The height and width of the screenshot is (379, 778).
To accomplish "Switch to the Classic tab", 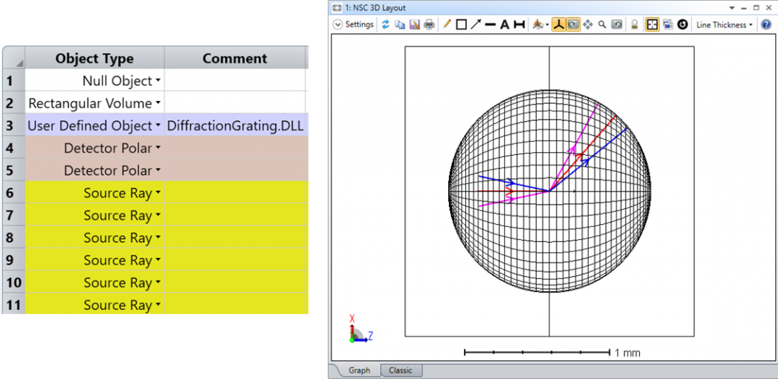I will click(x=401, y=370).
